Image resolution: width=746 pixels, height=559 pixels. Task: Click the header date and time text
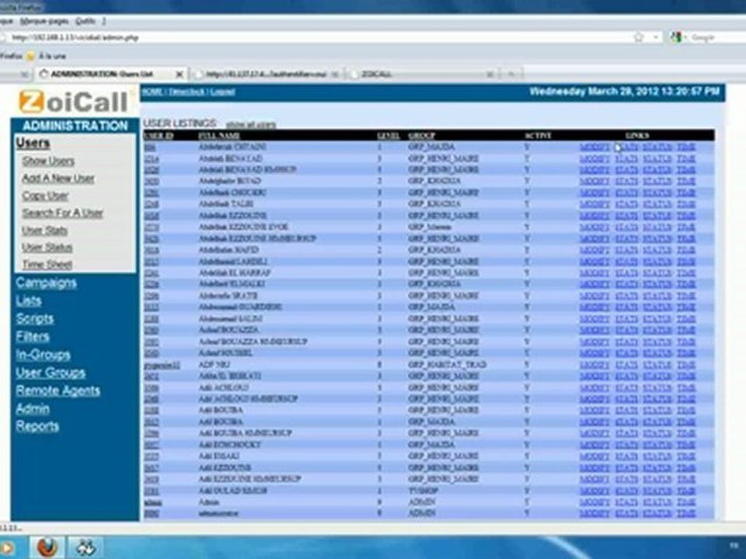624,92
